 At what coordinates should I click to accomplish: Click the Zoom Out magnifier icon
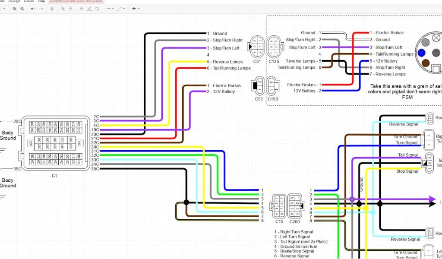click(x=21, y=9)
